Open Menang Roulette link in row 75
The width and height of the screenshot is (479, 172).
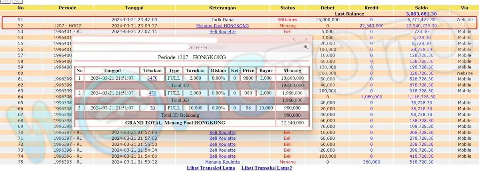click(222, 162)
